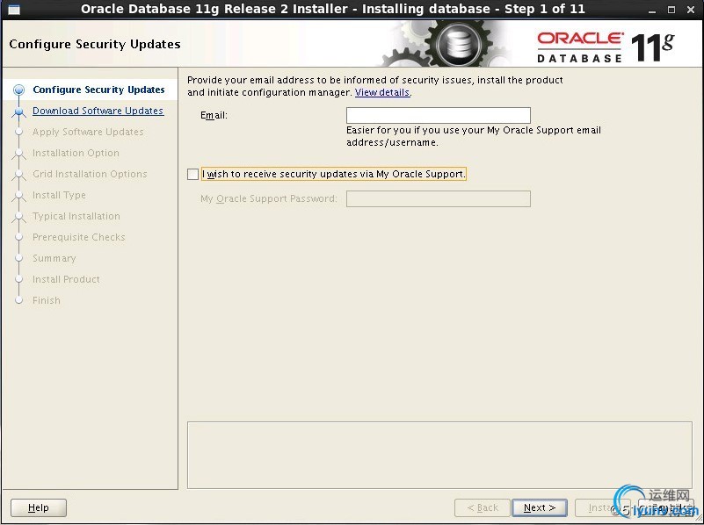
Task: Open the View details link
Action: tap(382, 92)
